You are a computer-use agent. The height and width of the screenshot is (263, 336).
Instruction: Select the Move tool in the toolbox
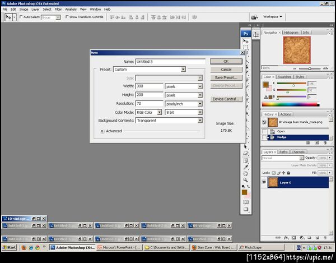click(x=246, y=41)
